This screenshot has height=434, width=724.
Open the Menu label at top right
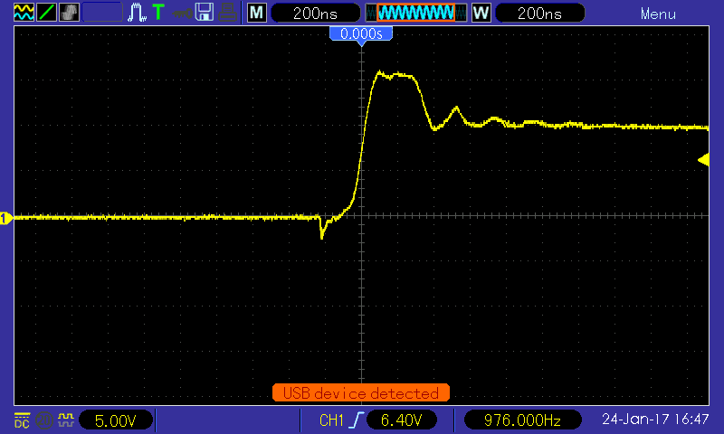point(658,14)
